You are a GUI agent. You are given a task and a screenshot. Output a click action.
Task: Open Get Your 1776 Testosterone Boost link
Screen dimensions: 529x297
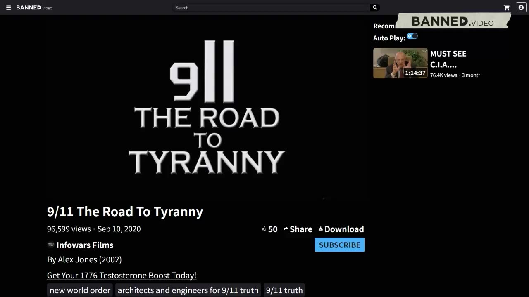(122, 275)
